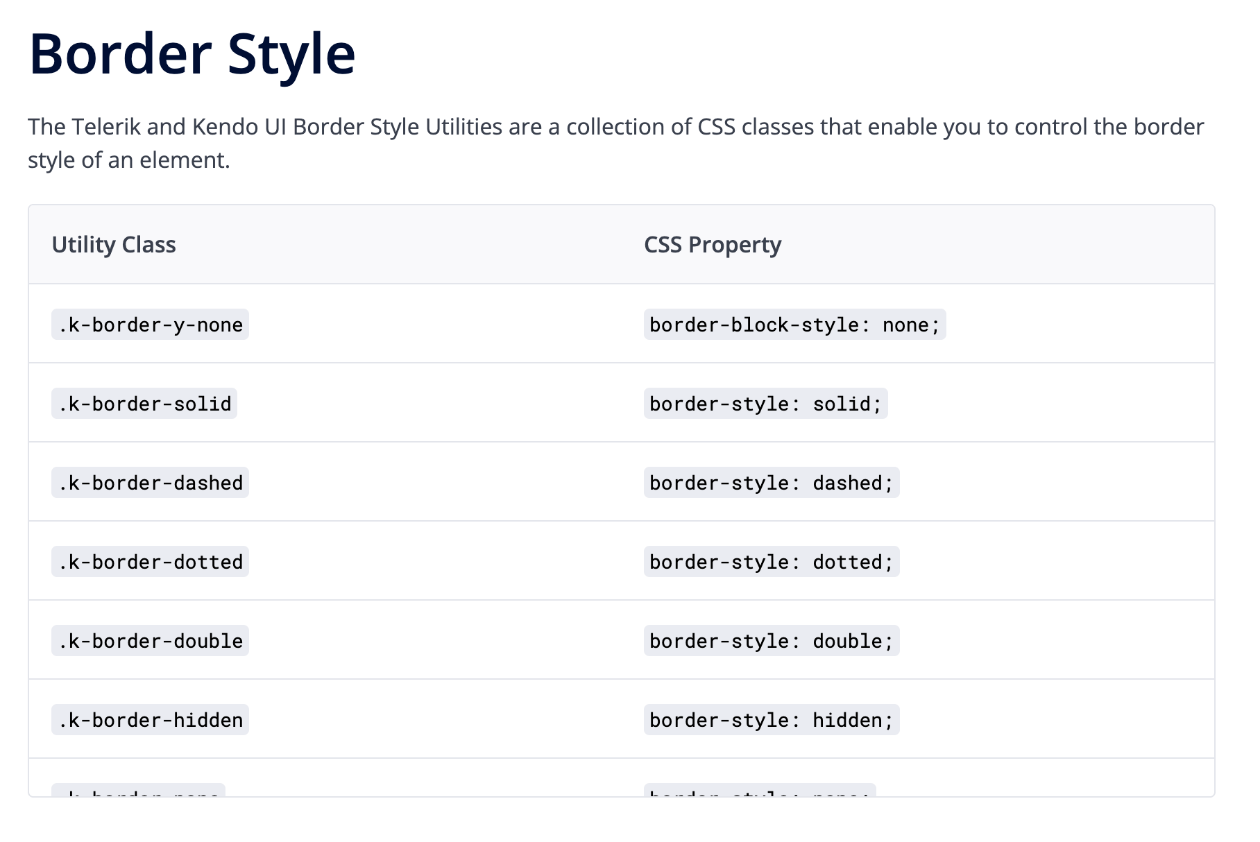Screen dimensions: 1260x842
Task: Click the .k-border-dotted class cell
Action: [x=150, y=562]
